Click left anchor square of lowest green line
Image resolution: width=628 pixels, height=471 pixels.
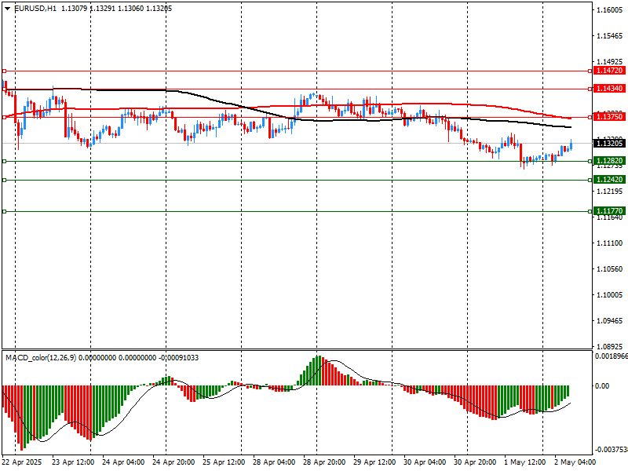coord(4,211)
